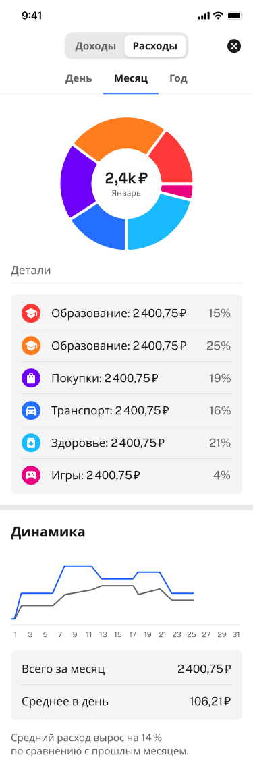Click day 13 on the Динамика chart axis
This screenshot has height=772, width=253.
103,634
